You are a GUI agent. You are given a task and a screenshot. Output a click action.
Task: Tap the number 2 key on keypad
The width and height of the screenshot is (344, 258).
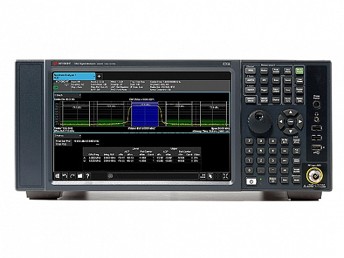[x=260, y=161]
